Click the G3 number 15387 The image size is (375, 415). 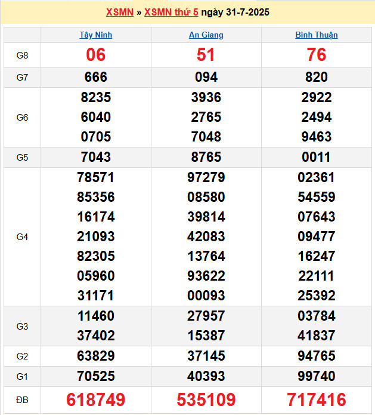click(206, 336)
